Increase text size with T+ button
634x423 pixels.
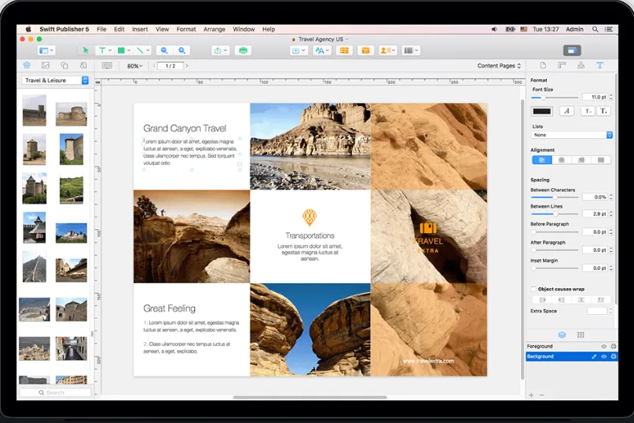tap(603, 111)
